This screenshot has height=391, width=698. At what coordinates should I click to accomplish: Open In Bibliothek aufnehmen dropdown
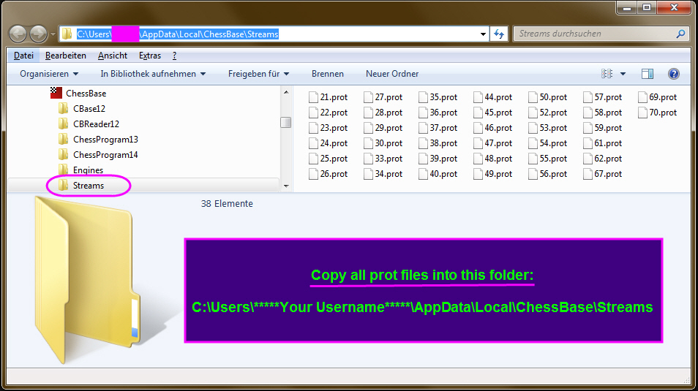153,74
